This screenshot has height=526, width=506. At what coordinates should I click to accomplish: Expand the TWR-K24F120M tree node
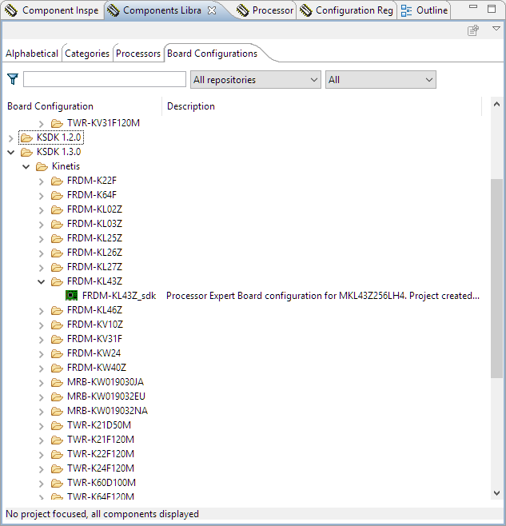[x=42, y=469]
